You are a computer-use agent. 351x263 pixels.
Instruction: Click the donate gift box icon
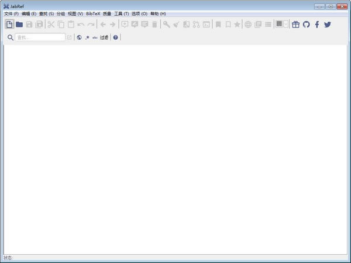(x=295, y=25)
